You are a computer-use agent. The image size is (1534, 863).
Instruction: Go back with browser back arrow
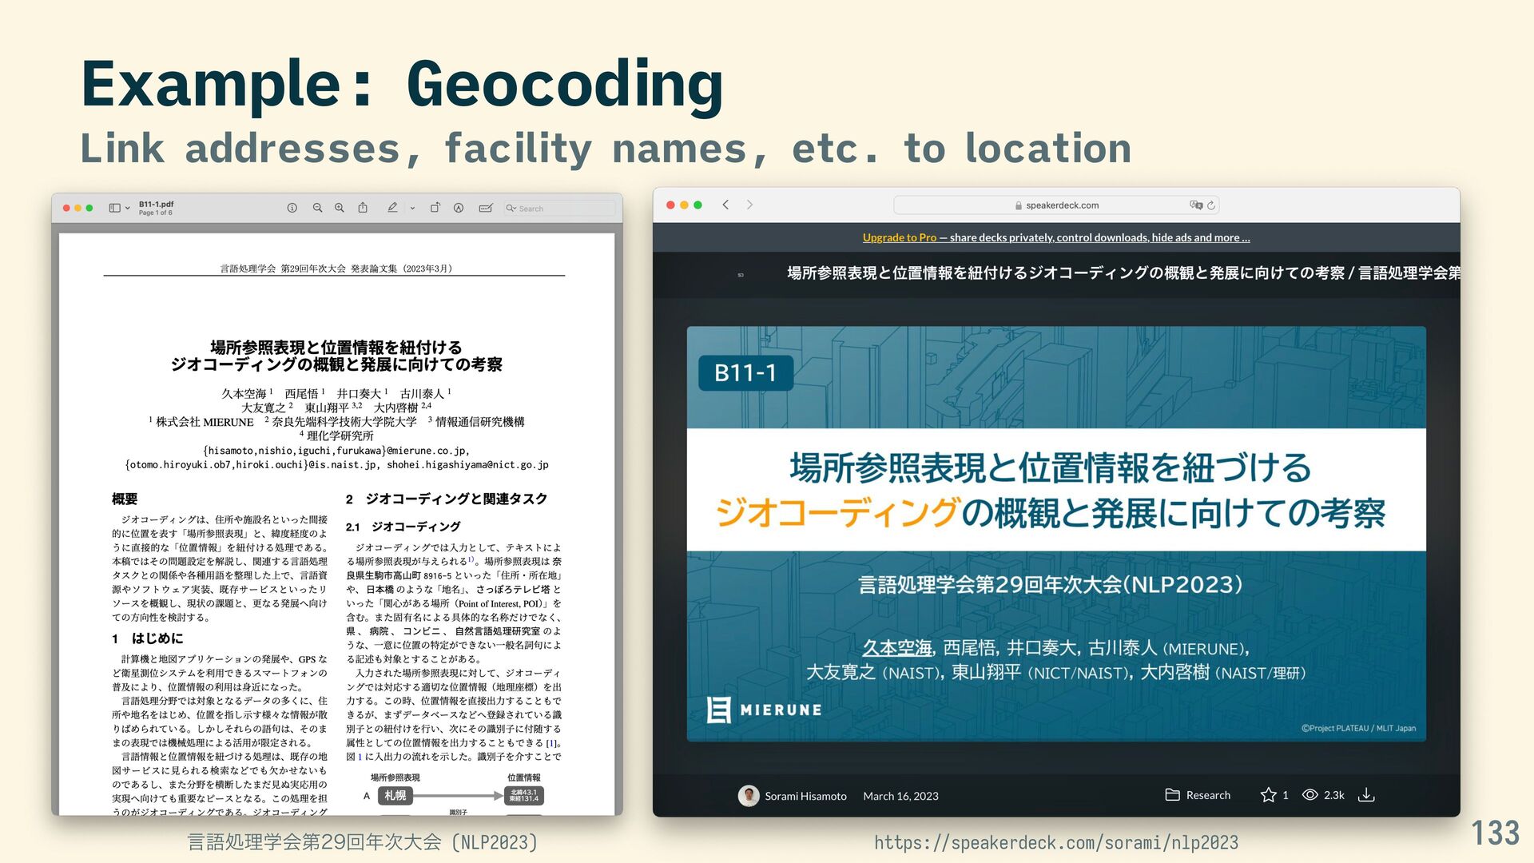[x=725, y=205]
